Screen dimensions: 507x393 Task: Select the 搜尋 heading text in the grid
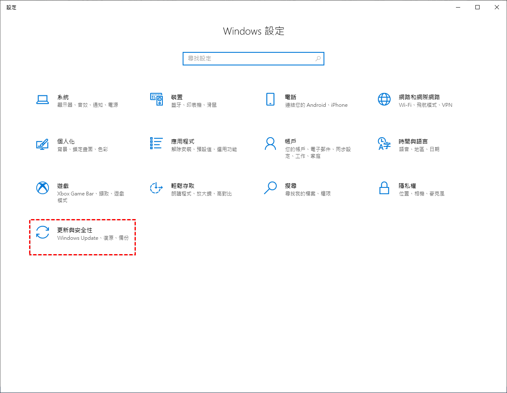click(x=291, y=186)
